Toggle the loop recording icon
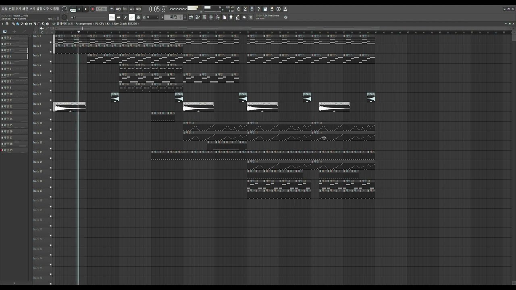Image resolution: width=516 pixels, height=290 pixels. click(139, 9)
